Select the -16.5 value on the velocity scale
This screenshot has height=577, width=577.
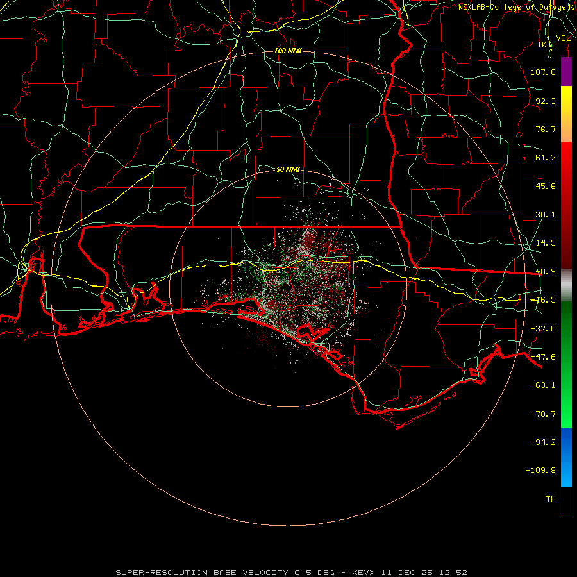click(546, 300)
